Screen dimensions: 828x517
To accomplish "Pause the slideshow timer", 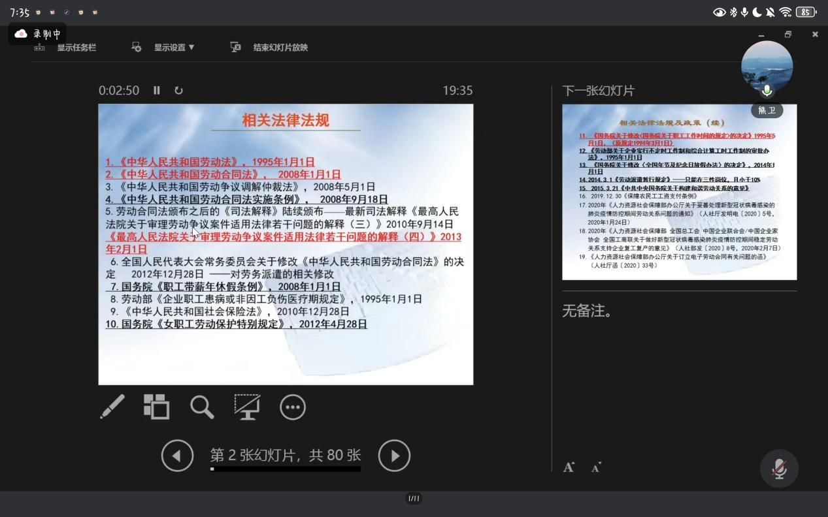I will (157, 91).
